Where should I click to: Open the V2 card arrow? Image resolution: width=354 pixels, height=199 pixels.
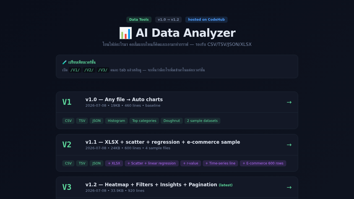pos(289,145)
